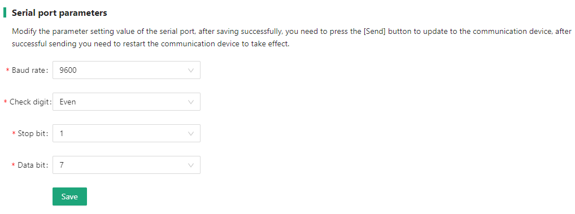Open the Baud rate combo box showing 9600
This screenshot has height=214, width=575.
pos(127,70)
